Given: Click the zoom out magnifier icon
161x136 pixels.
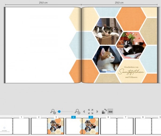Looking at the screenshot, I should point(53,112).
